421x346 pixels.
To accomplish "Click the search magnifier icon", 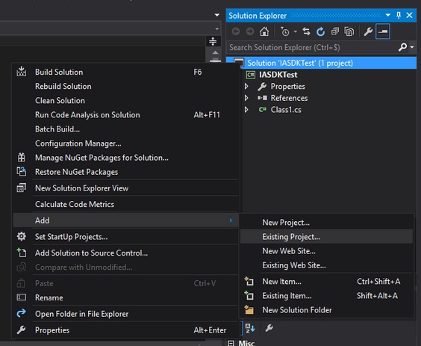I will pos(402,47).
